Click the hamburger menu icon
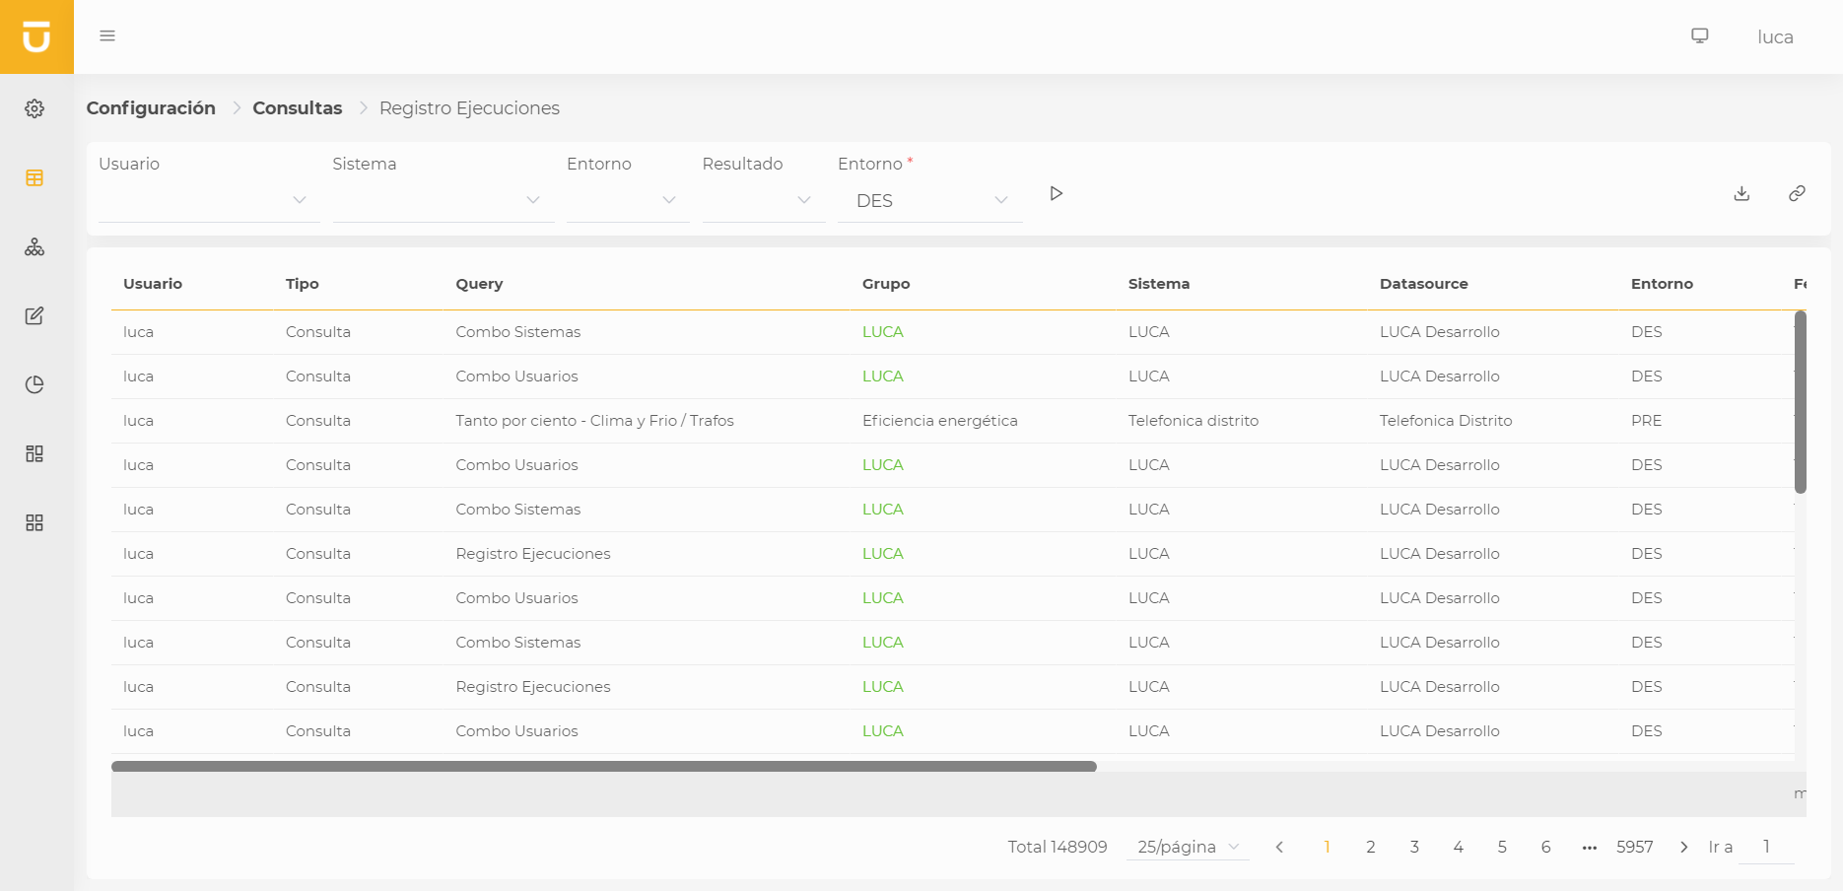The image size is (1843, 891). pyautogui.click(x=107, y=36)
